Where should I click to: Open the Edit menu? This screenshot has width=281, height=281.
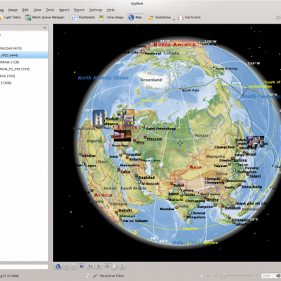(25, 10)
